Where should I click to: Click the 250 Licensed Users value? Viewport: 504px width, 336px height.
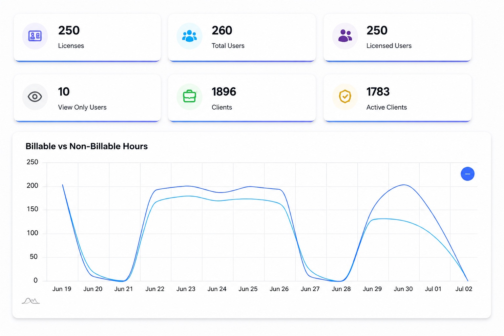point(377,31)
